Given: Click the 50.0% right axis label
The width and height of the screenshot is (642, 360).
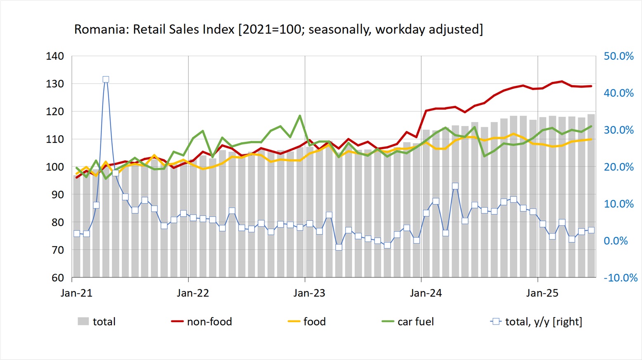Looking at the screenshot, I should pyautogui.click(x=618, y=56).
